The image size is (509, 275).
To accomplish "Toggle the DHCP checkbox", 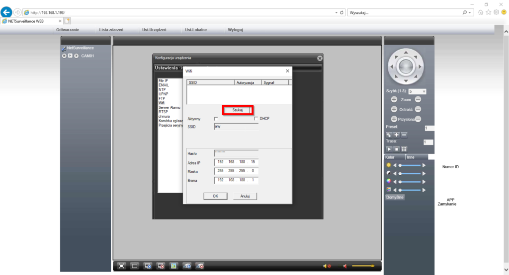I will 256,119.
